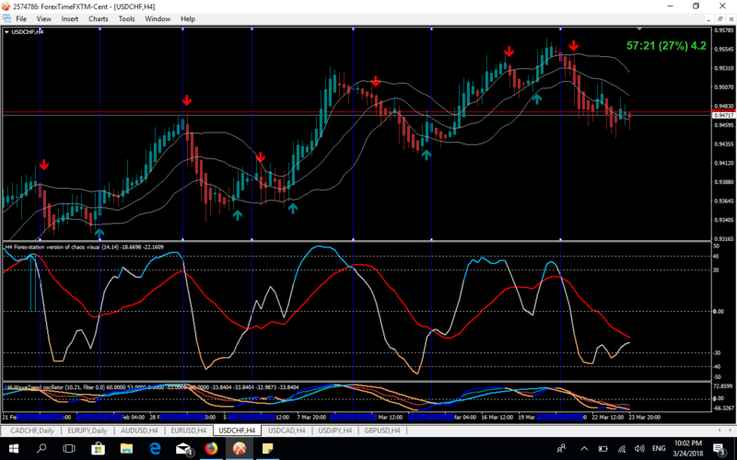Launch Microsoft Store from the taskbar

pos(98,448)
